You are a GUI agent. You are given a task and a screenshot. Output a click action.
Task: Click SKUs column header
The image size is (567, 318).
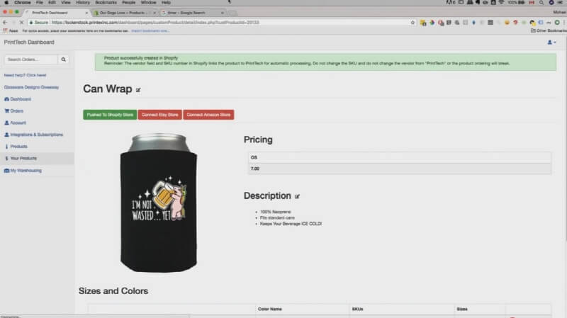click(x=357, y=309)
